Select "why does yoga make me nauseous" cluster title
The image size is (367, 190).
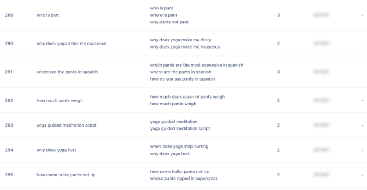(71, 44)
